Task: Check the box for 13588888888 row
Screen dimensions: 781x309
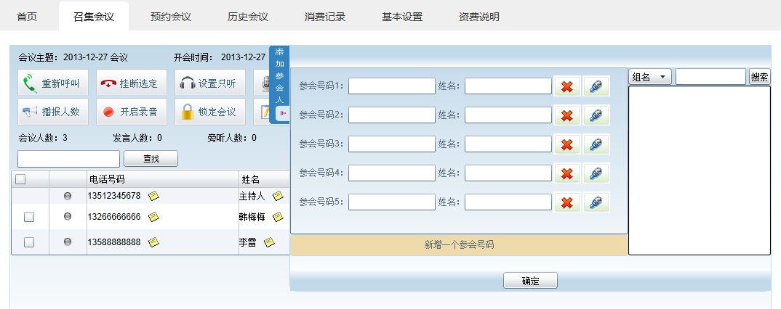Action: [29, 242]
